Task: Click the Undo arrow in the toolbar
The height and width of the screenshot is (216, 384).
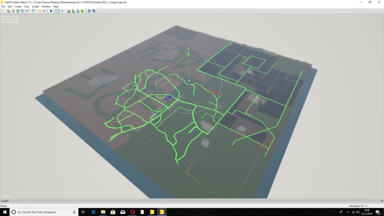Action: coord(39,11)
